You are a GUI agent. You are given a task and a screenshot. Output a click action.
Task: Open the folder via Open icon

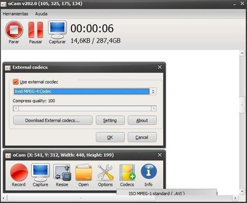(83, 173)
